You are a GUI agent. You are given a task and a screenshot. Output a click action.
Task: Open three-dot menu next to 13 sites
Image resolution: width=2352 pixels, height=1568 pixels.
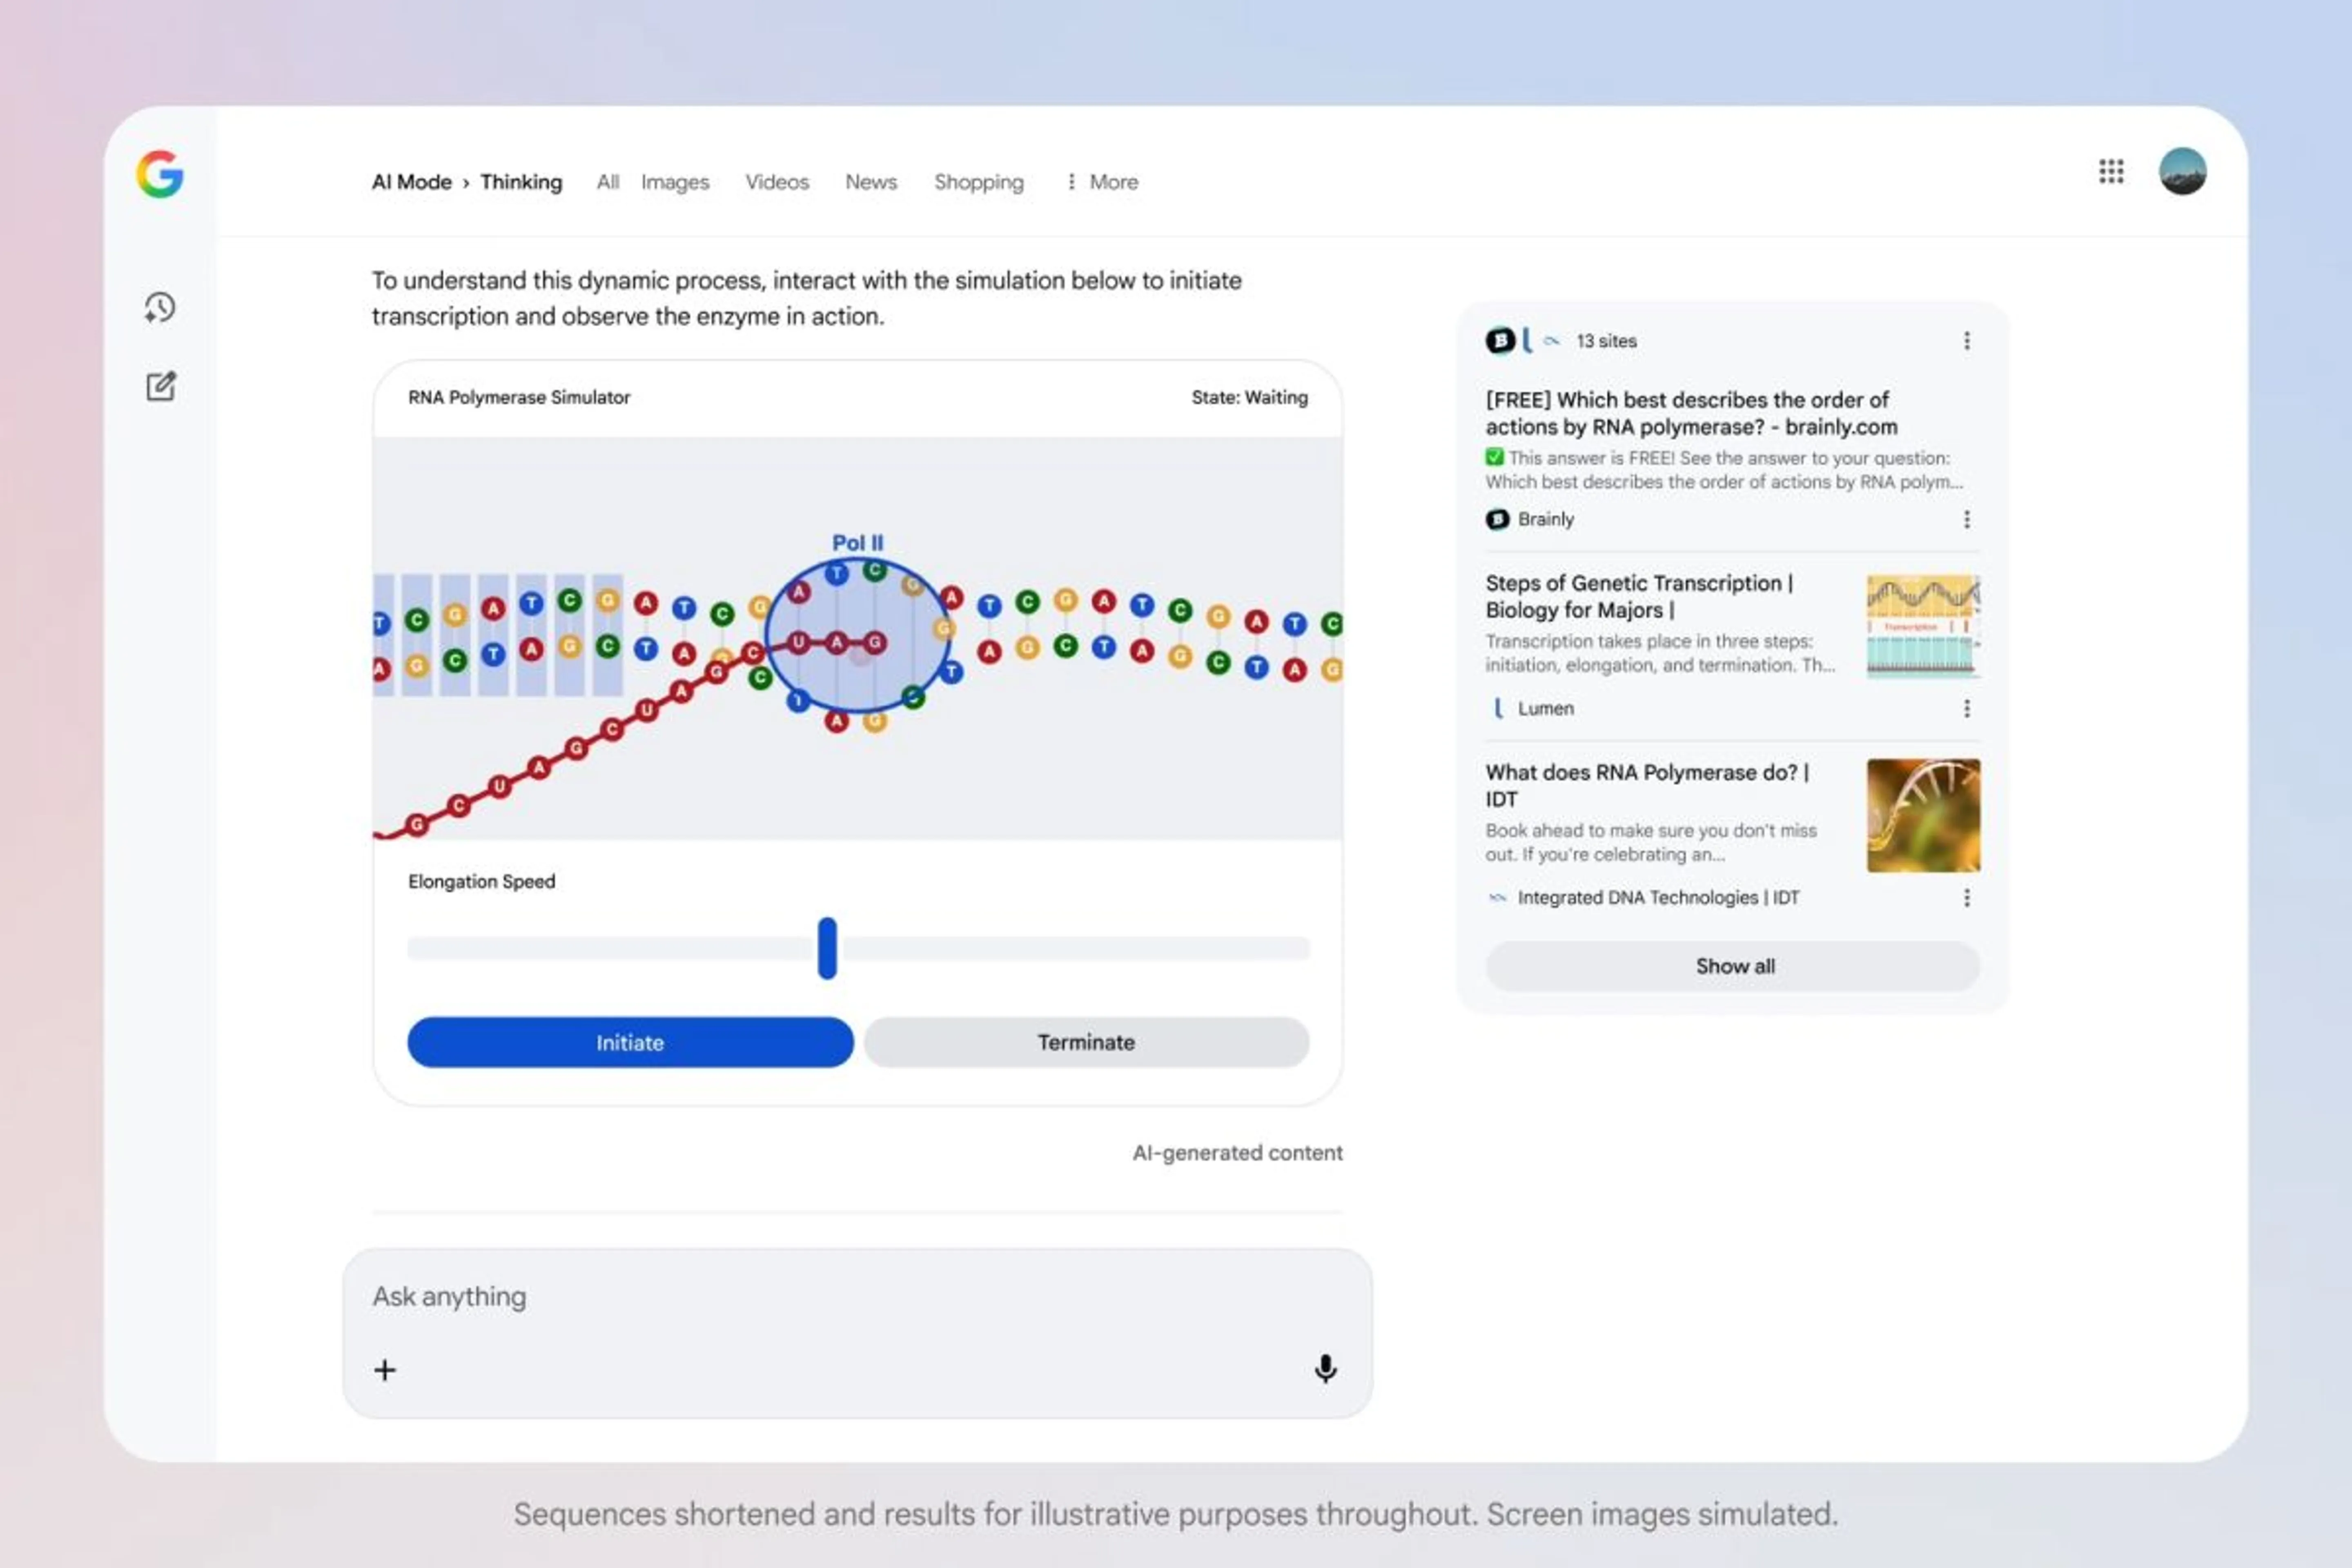pos(1966,341)
